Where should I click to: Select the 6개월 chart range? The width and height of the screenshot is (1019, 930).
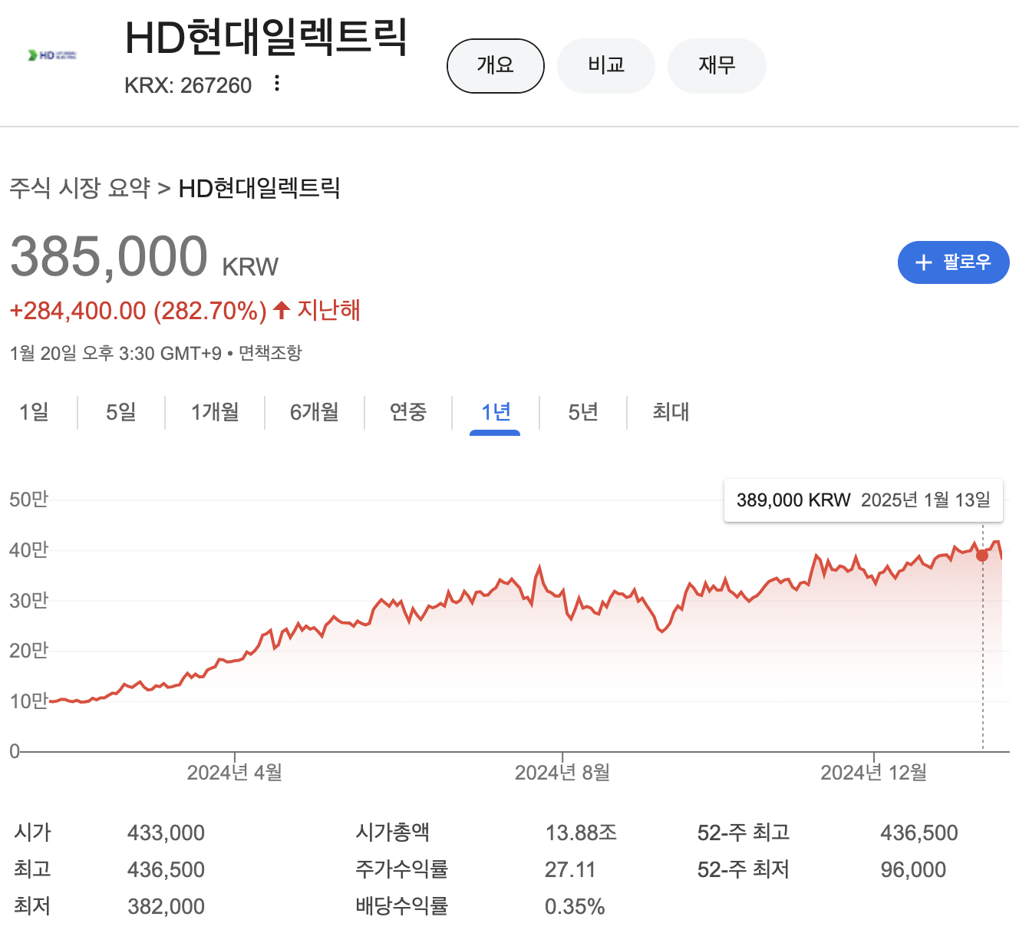[x=315, y=412]
